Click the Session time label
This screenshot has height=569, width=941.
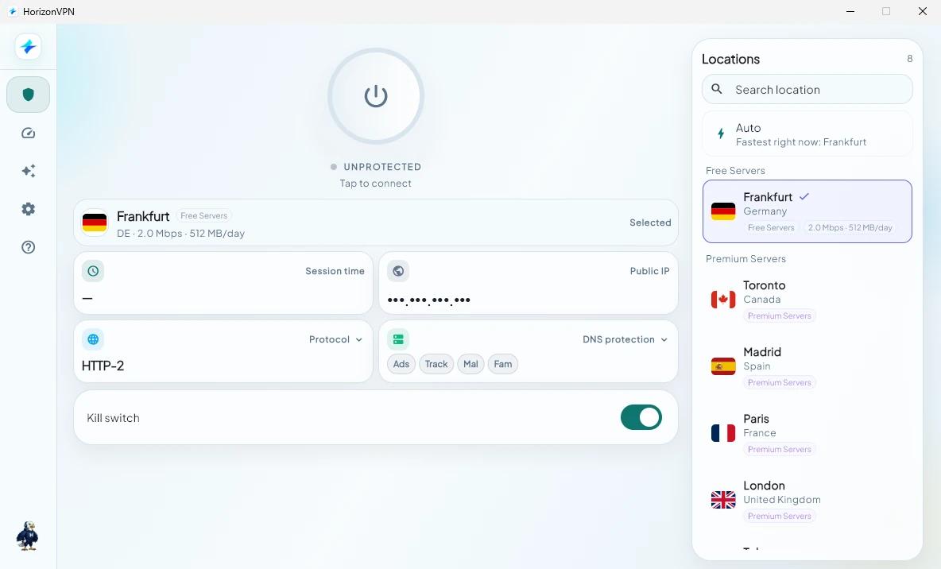click(335, 271)
